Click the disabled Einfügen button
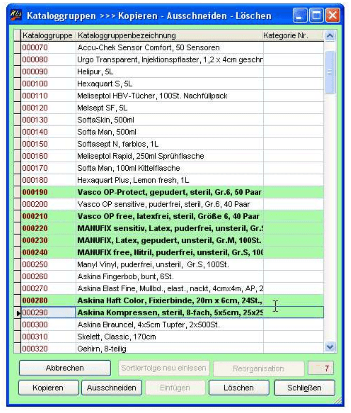The width and height of the screenshot is (351, 413). pos(175,388)
